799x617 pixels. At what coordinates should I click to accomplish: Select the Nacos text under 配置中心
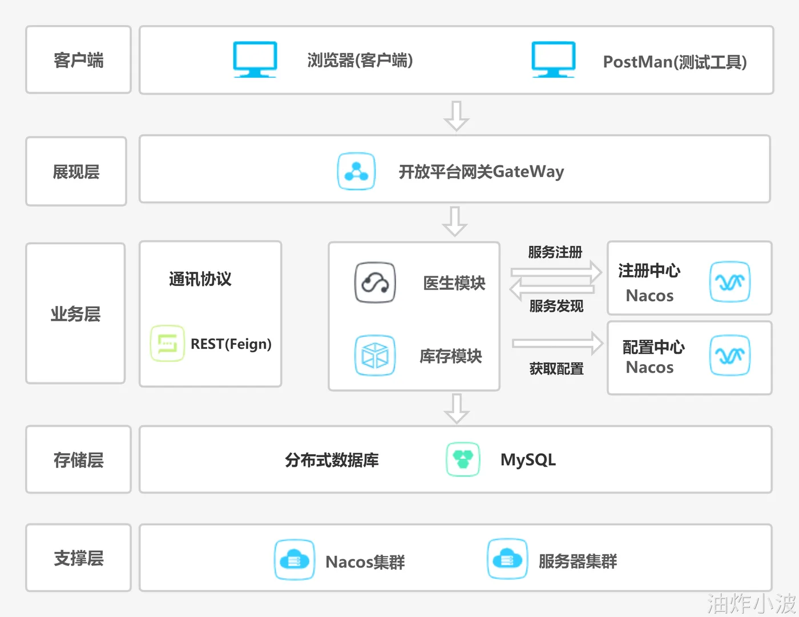(x=649, y=367)
